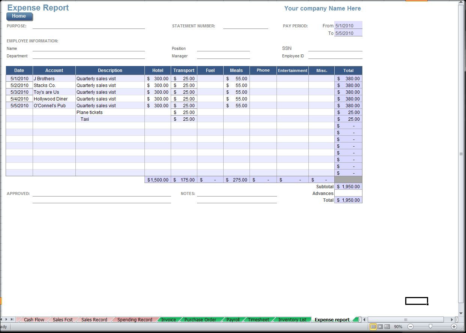Click the Employee ID input line

pos(335,56)
